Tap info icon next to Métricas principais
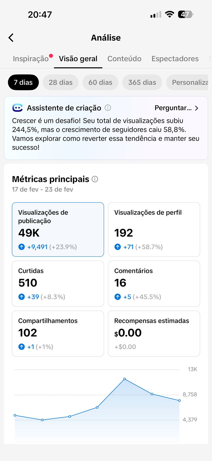 95,179
